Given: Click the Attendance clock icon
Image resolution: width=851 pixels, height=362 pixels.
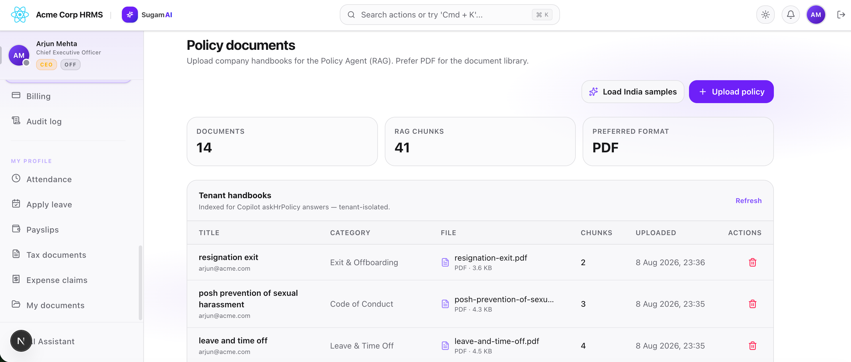Looking at the screenshot, I should click(16, 178).
